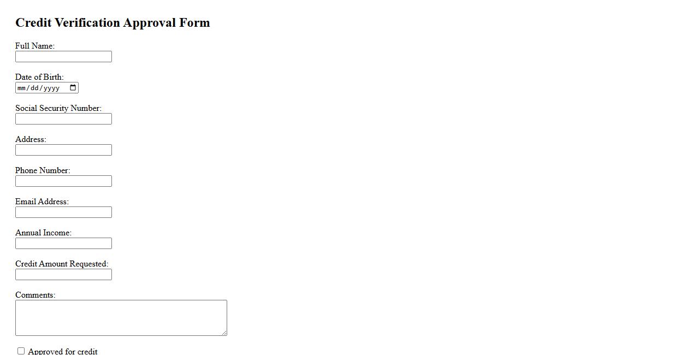Focus the Email Address input
This screenshot has width=698, height=355.
pyautogui.click(x=63, y=212)
